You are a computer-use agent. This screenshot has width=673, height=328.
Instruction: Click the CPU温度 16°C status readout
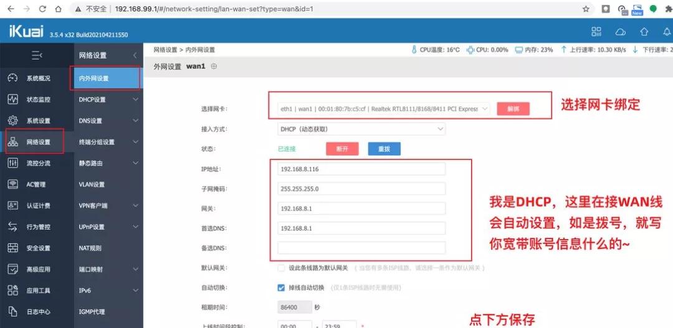tap(435, 50)
